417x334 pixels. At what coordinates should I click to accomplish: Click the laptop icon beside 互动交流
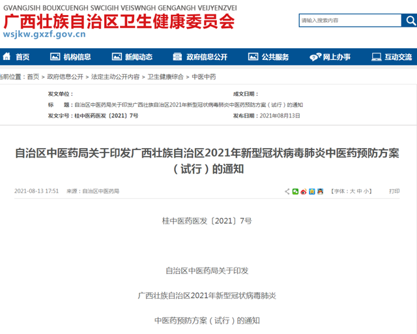click(x=377, y=57)
